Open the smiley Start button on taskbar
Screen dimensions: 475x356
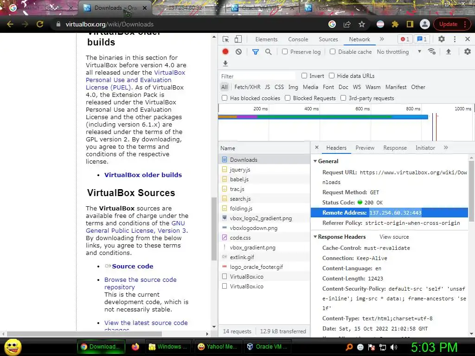click(13, 347)
